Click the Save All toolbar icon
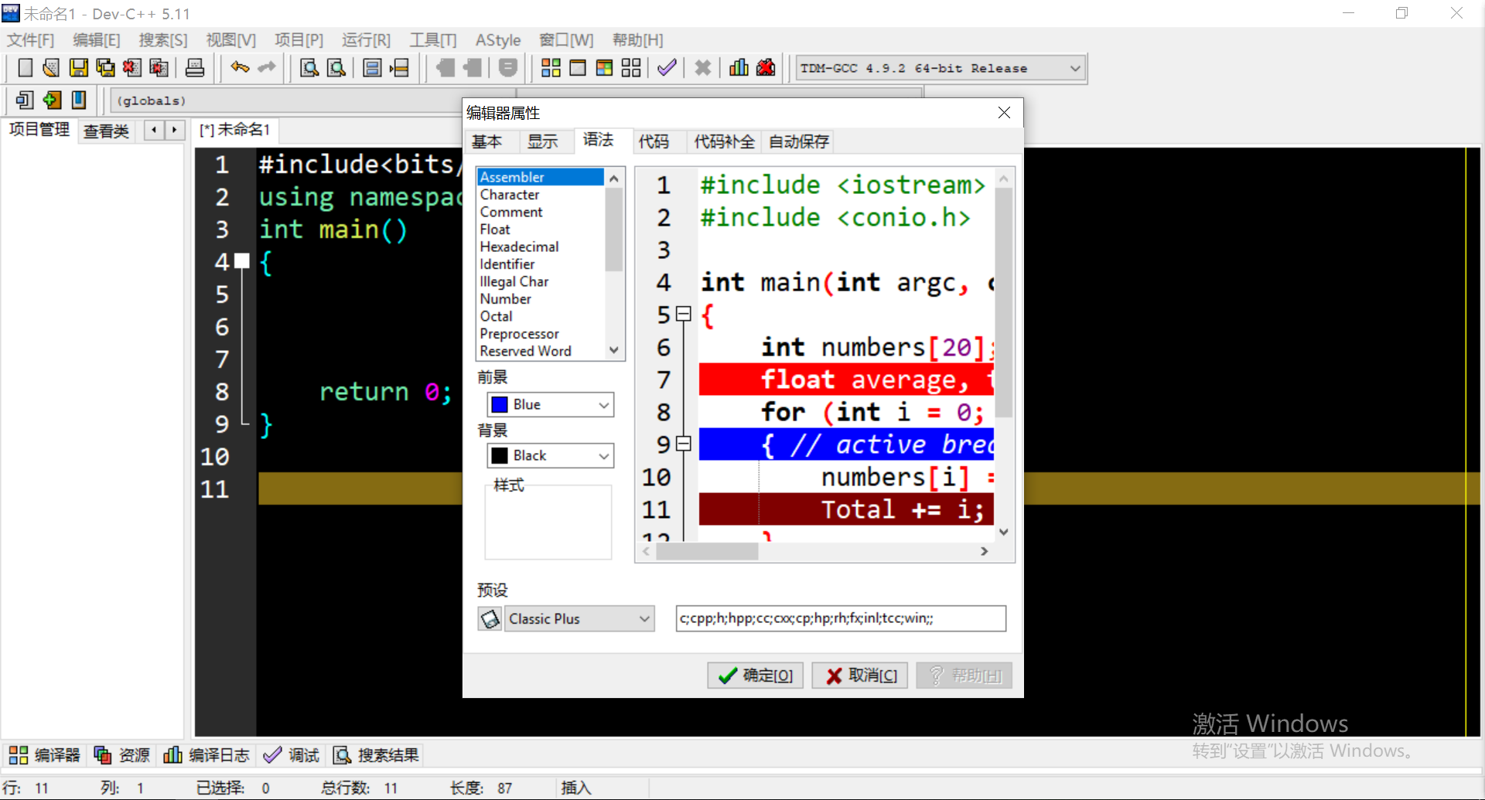Viewport: 1485px width, 800px height. coord(105,68)
